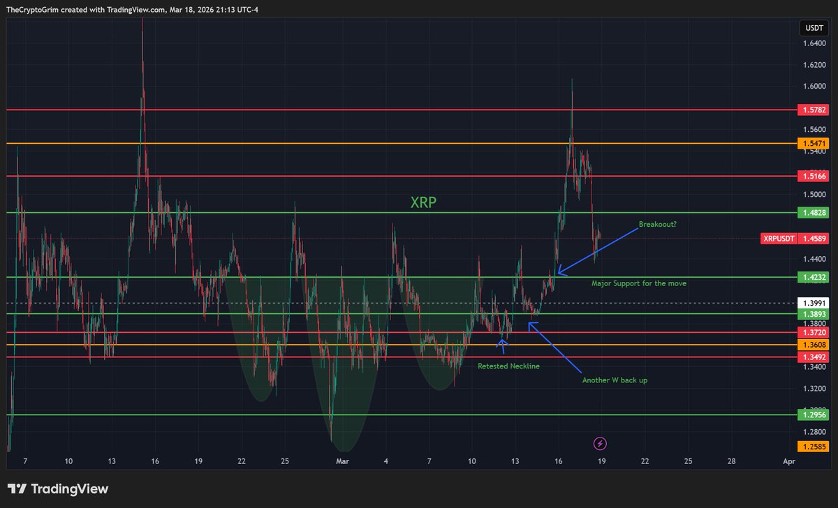The height and width of the screenshot is (508, 838).
Task: Select the 1.3991 white price label
Action: point(813,303)
